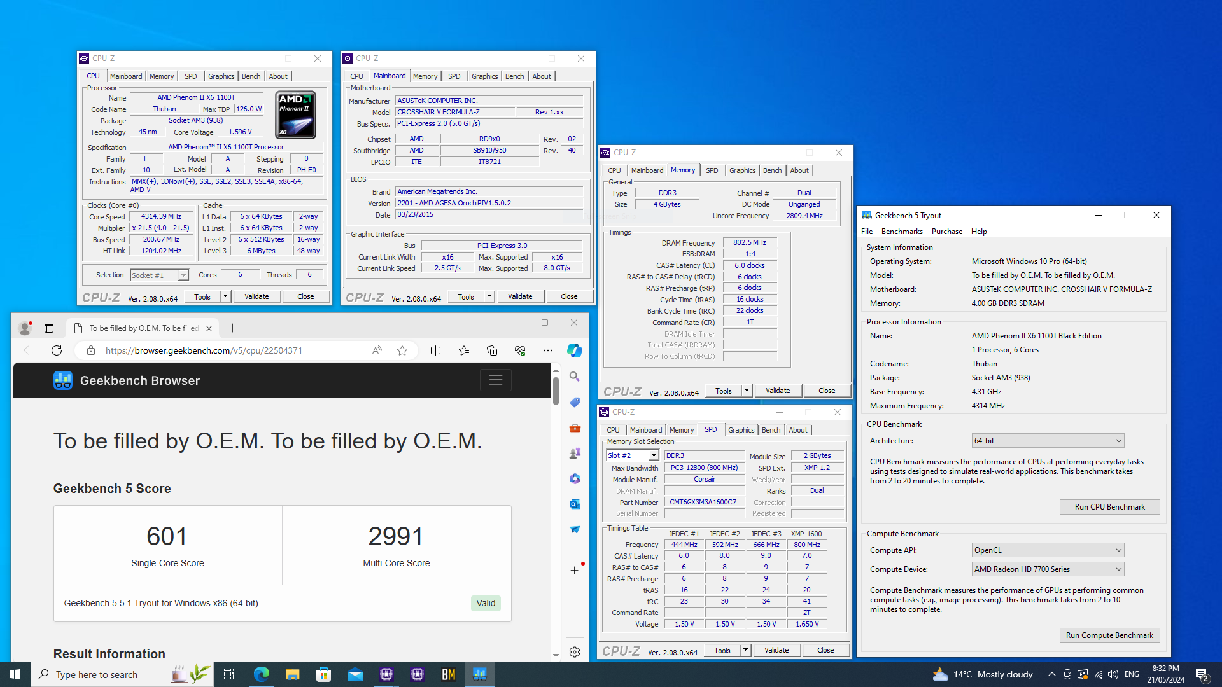Click the Geekbench Browser logo icon

[63, 380]
